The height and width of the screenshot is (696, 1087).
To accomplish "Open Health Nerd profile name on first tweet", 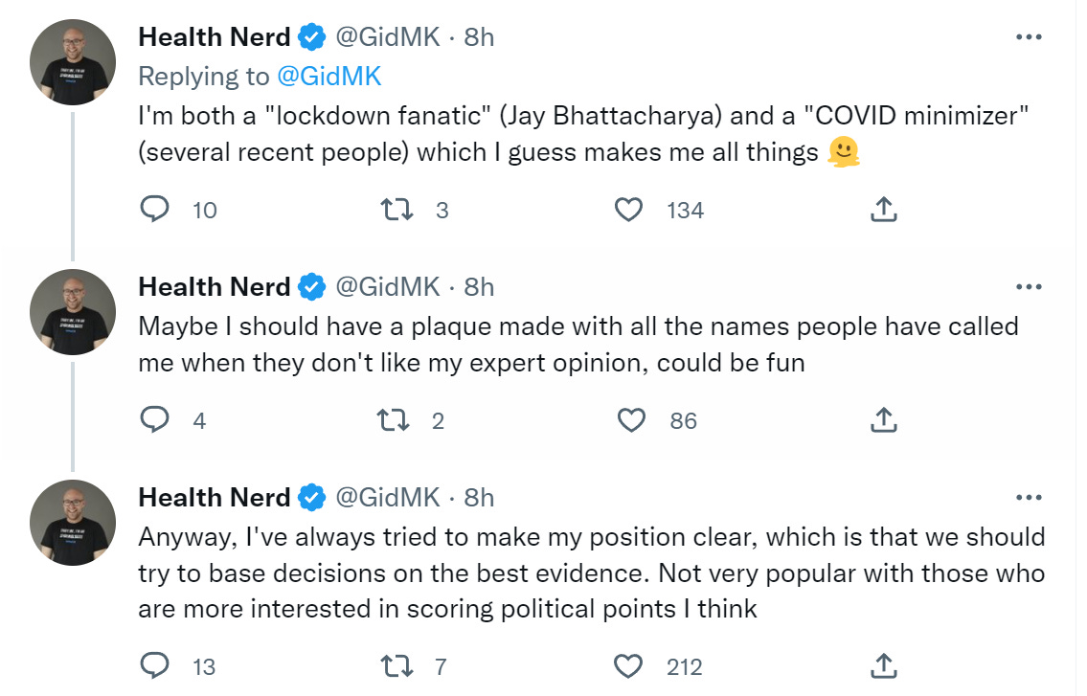I will 214,37.
